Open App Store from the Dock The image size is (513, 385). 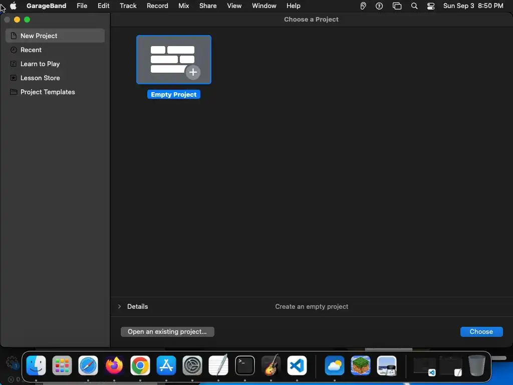pos(166,365)
